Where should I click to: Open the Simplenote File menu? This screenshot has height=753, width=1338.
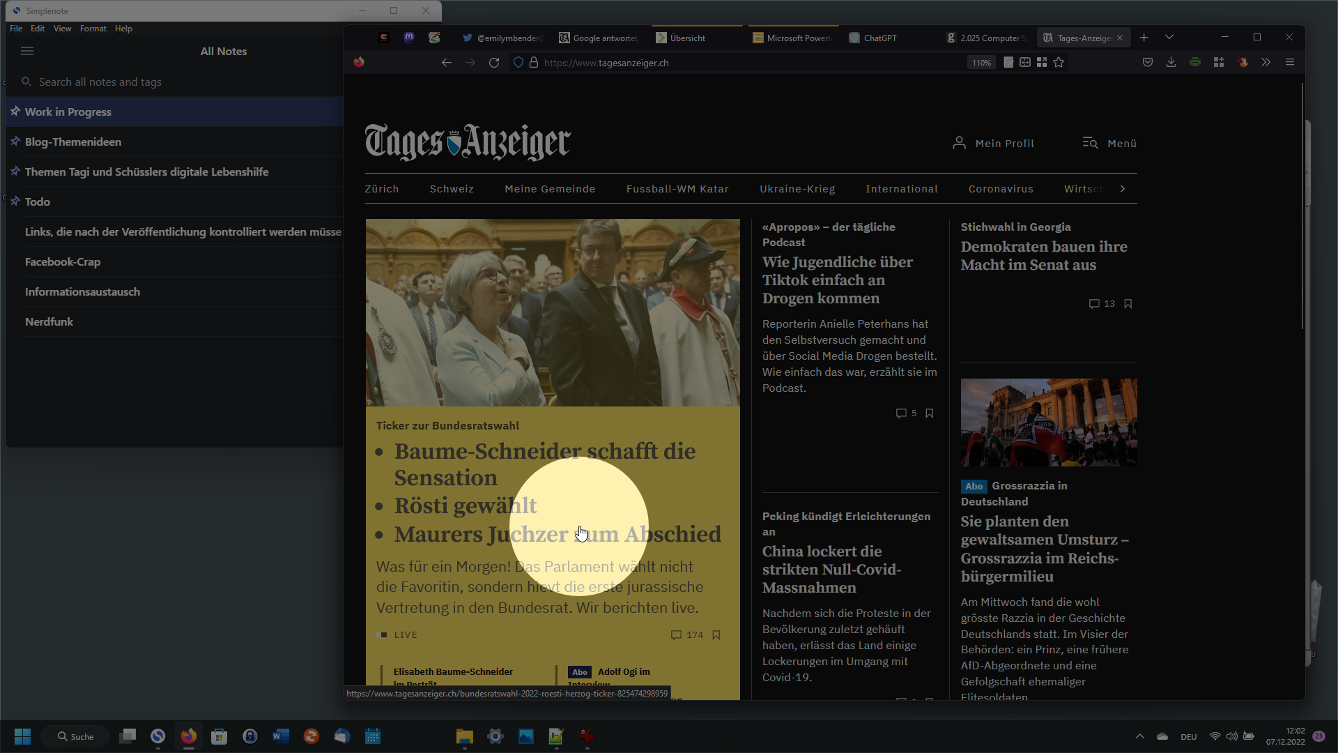coord(16,29)
